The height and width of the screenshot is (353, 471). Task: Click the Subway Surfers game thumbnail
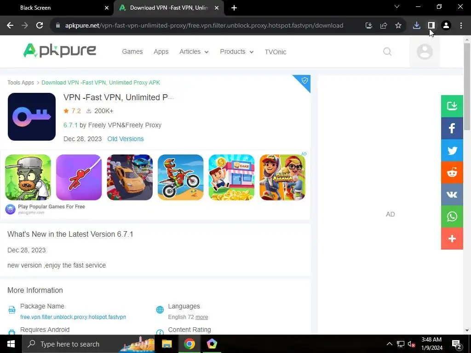pos(282,177)
